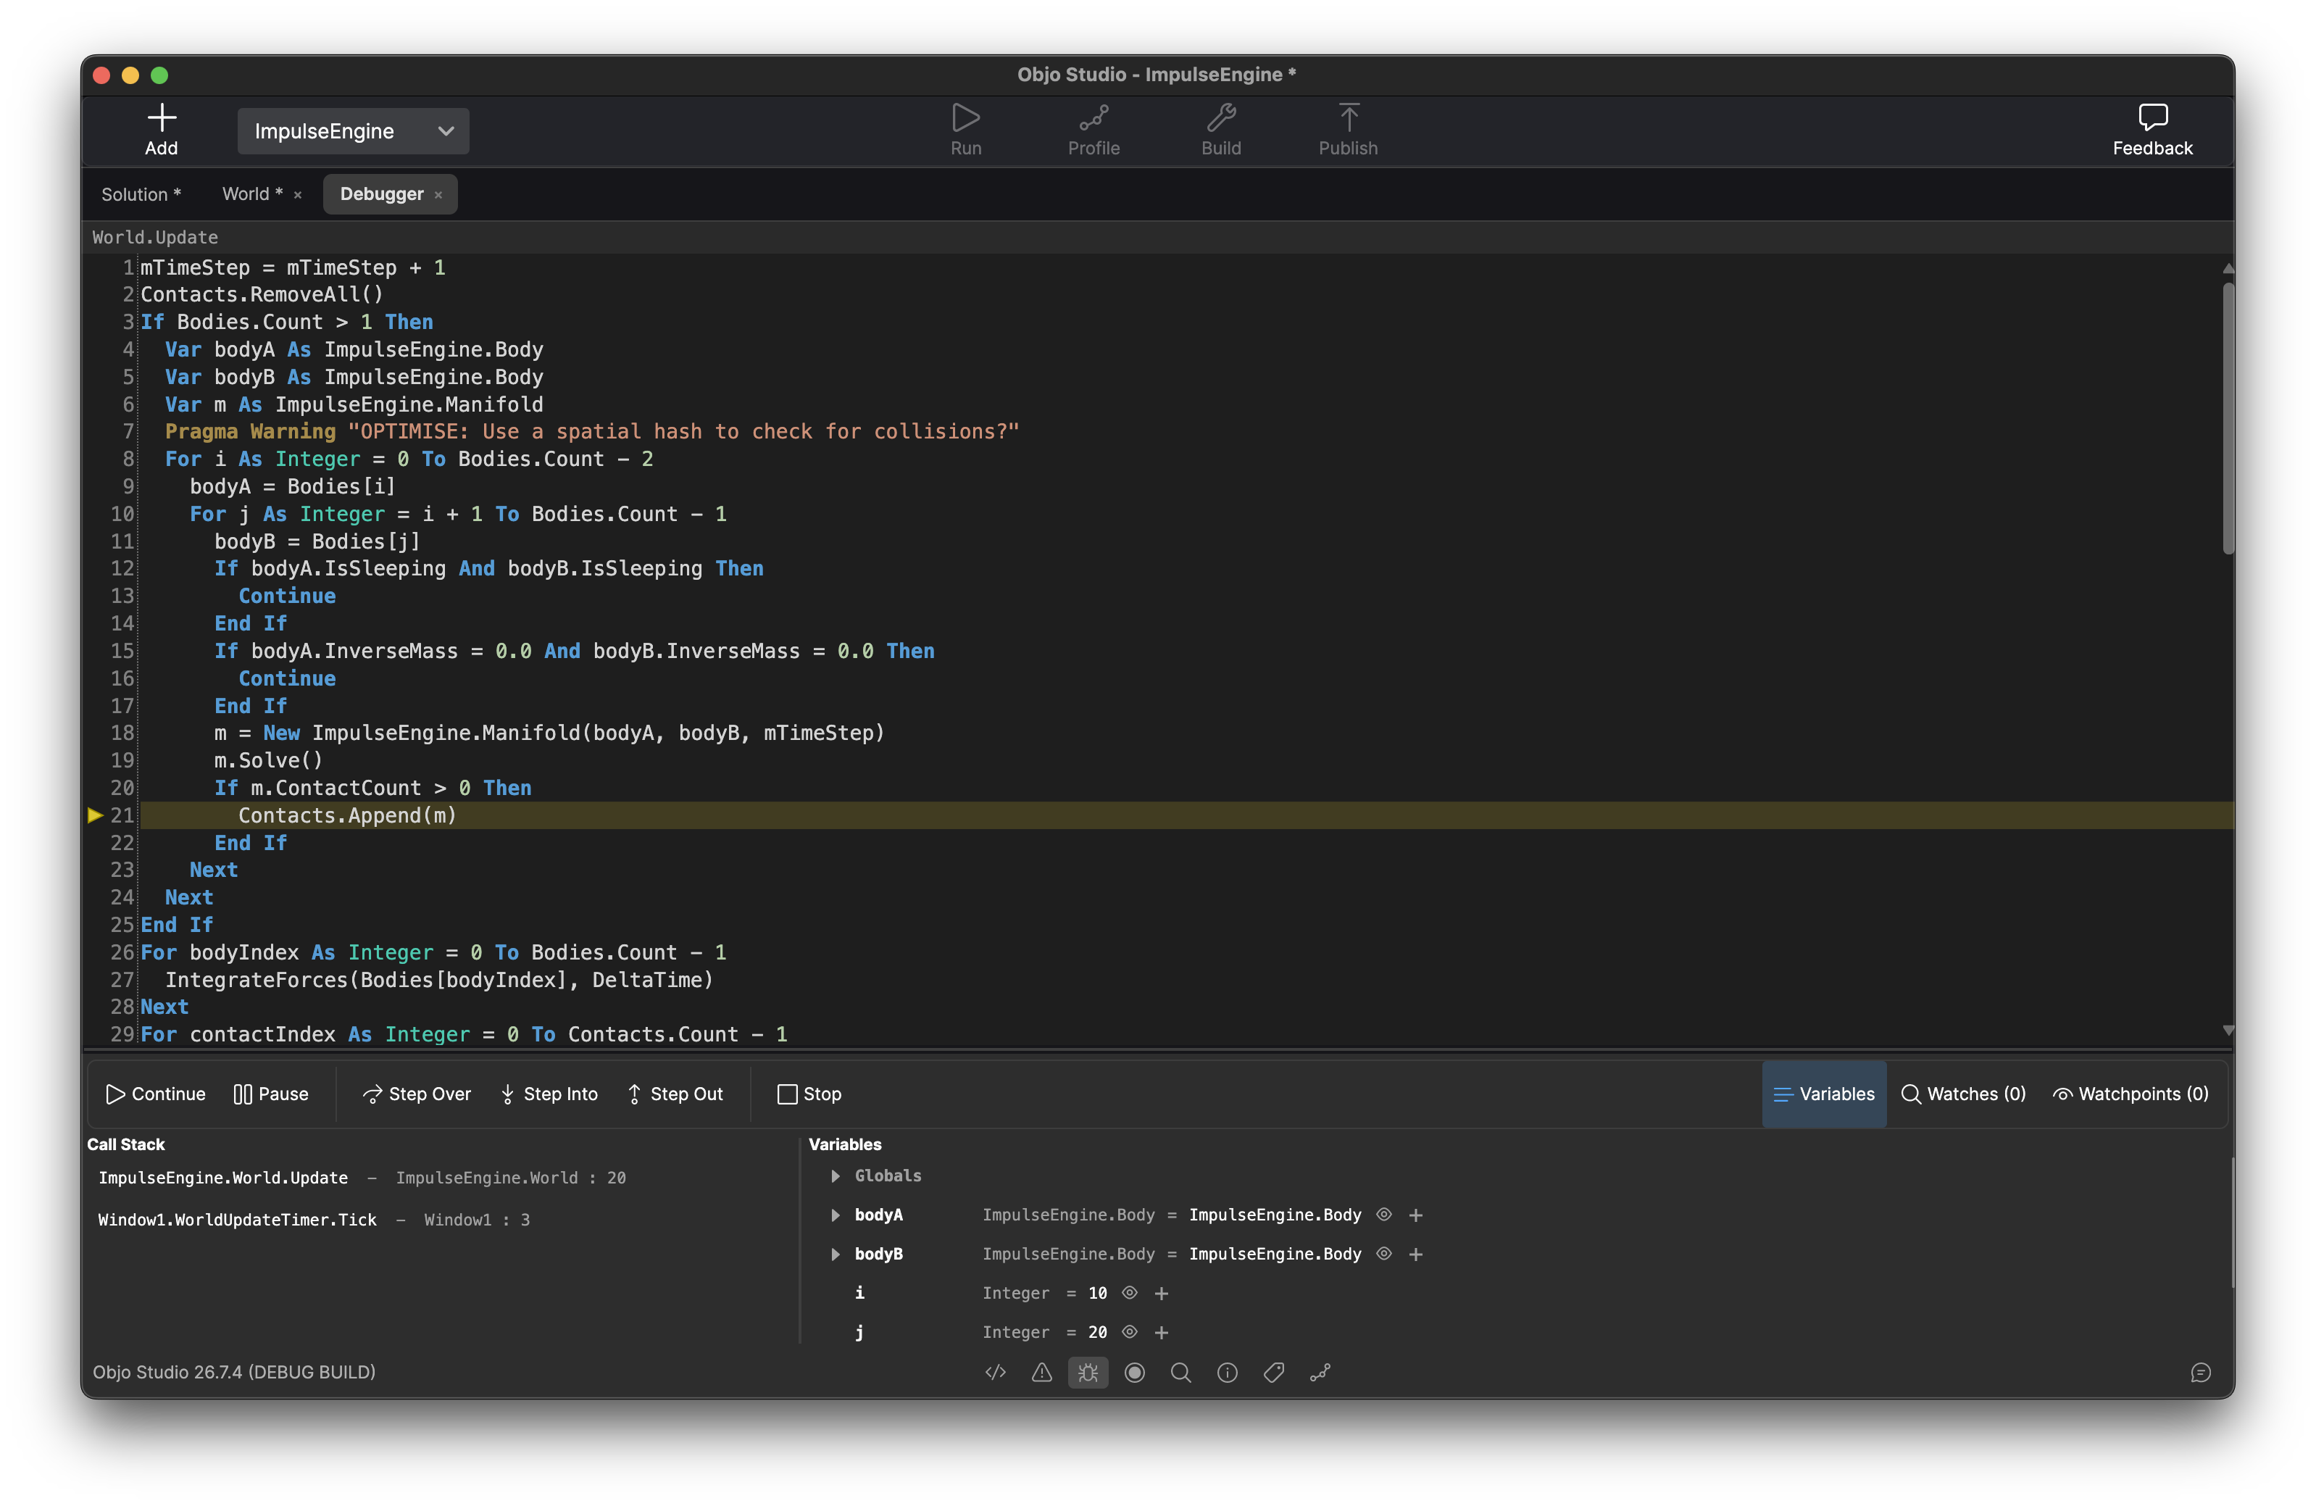Click the profiler icon in status bar
This screenshot has width=2316, height=1506.
point(1320,1372)
